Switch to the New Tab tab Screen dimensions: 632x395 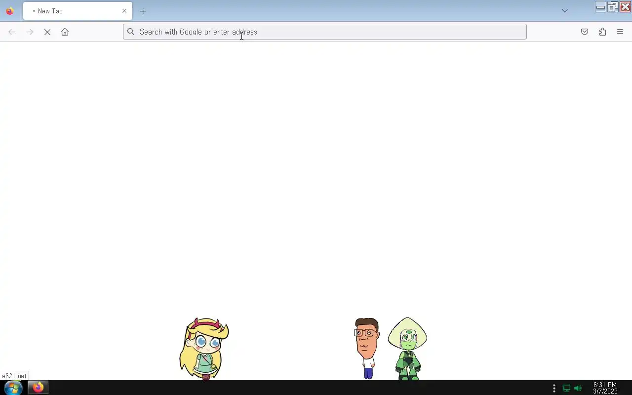78,11
